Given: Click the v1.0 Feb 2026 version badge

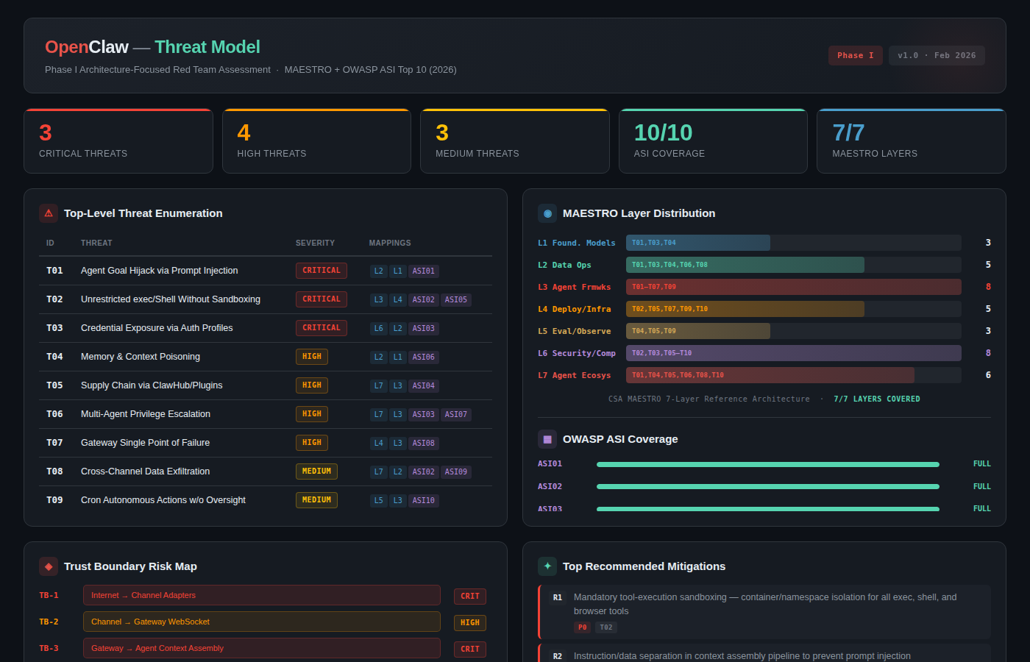Looking at the screenshot, I should point(937,54).
